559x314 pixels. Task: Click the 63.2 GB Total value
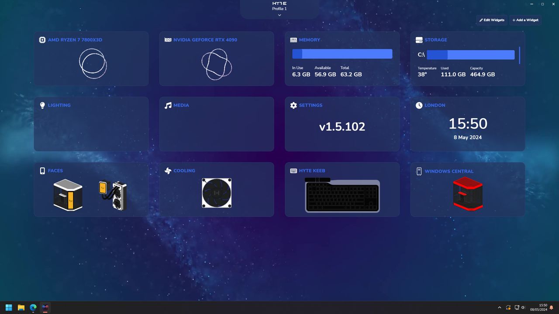[x=351, y=75]
